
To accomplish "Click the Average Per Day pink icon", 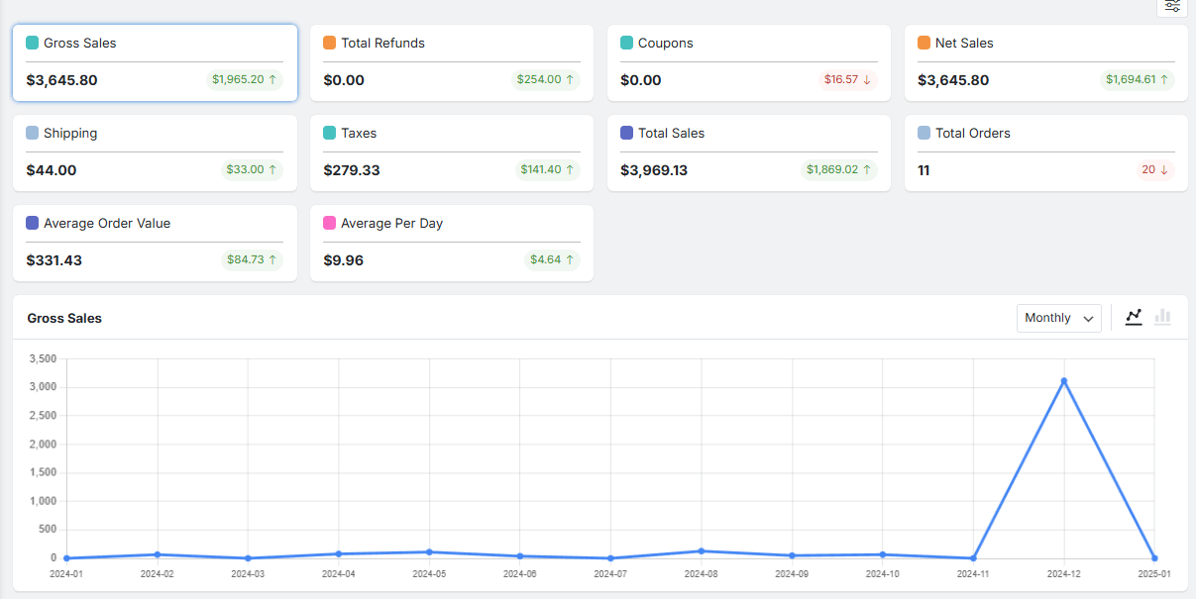I will pos(330,224).
